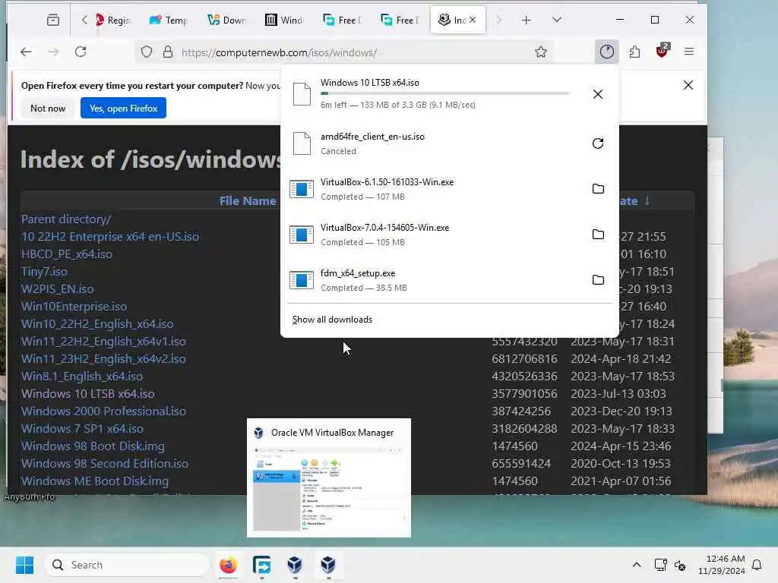Image resolution: width=778 pixels, height=583 pixels.
Task: Download Windows ME Boot Disk.img
Action: [95, 481]
